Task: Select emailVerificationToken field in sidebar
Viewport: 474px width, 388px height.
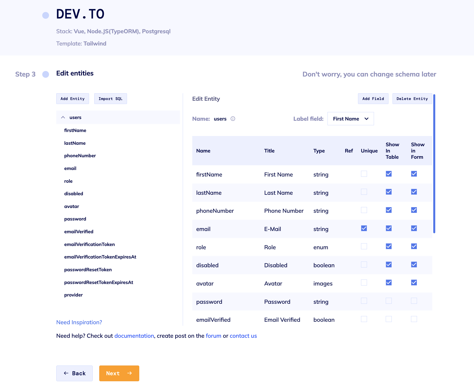Action: click(x=89, y=244)
